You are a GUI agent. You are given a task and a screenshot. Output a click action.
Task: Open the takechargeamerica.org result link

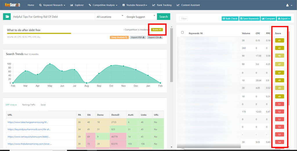(28, 122)
